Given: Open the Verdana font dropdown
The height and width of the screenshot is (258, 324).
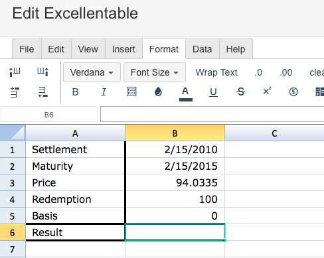Looking at the screenshot, I should click(92, 72).
